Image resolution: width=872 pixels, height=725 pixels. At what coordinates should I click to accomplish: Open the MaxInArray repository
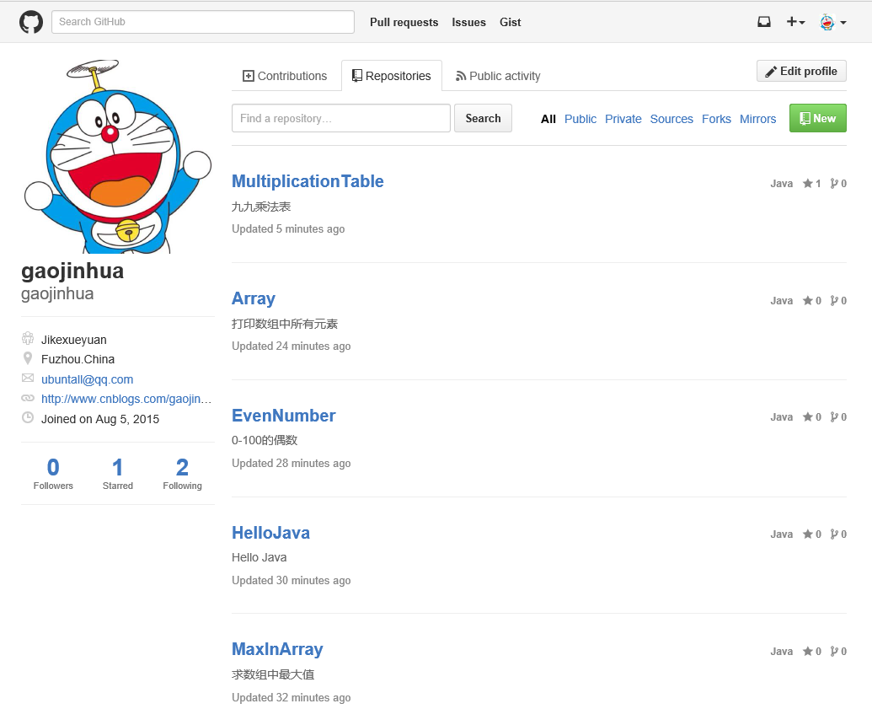[x=277, y=649]
